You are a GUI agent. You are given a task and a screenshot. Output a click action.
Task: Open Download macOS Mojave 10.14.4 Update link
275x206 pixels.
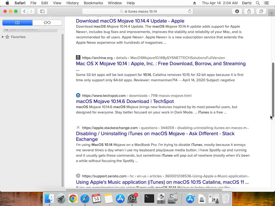130,21
